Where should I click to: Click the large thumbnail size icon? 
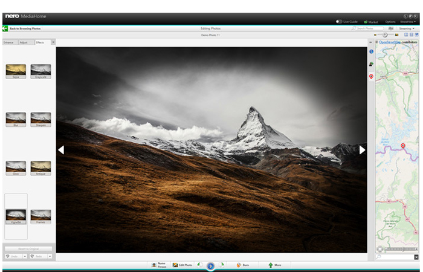pyautogui.click(x=396, y=35)
